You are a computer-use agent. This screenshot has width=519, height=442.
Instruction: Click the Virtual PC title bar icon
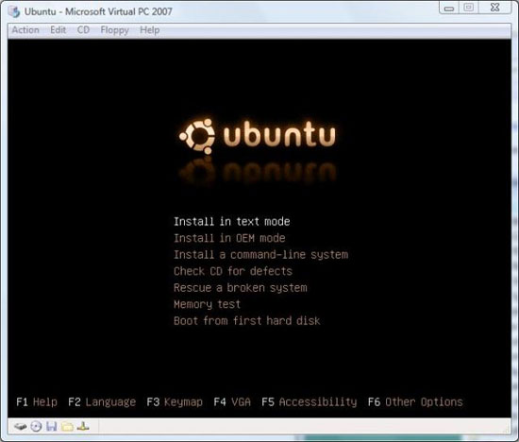click(x=14, y=11)
